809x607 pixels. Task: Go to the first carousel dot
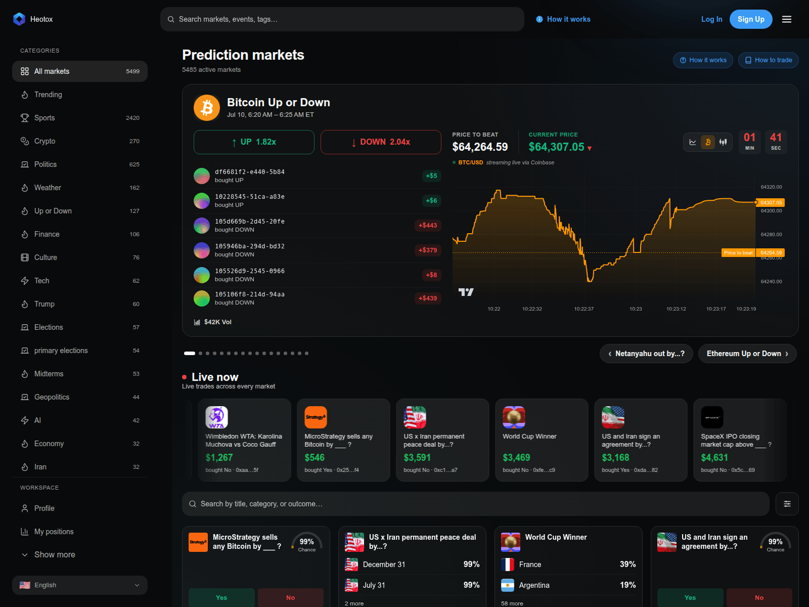[x=190, y=354]
